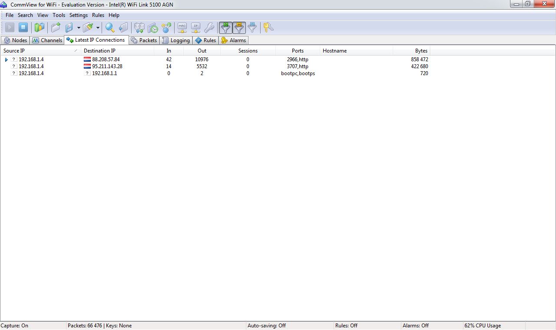
Task: Open the Settings menu
Action: [79, 15]
